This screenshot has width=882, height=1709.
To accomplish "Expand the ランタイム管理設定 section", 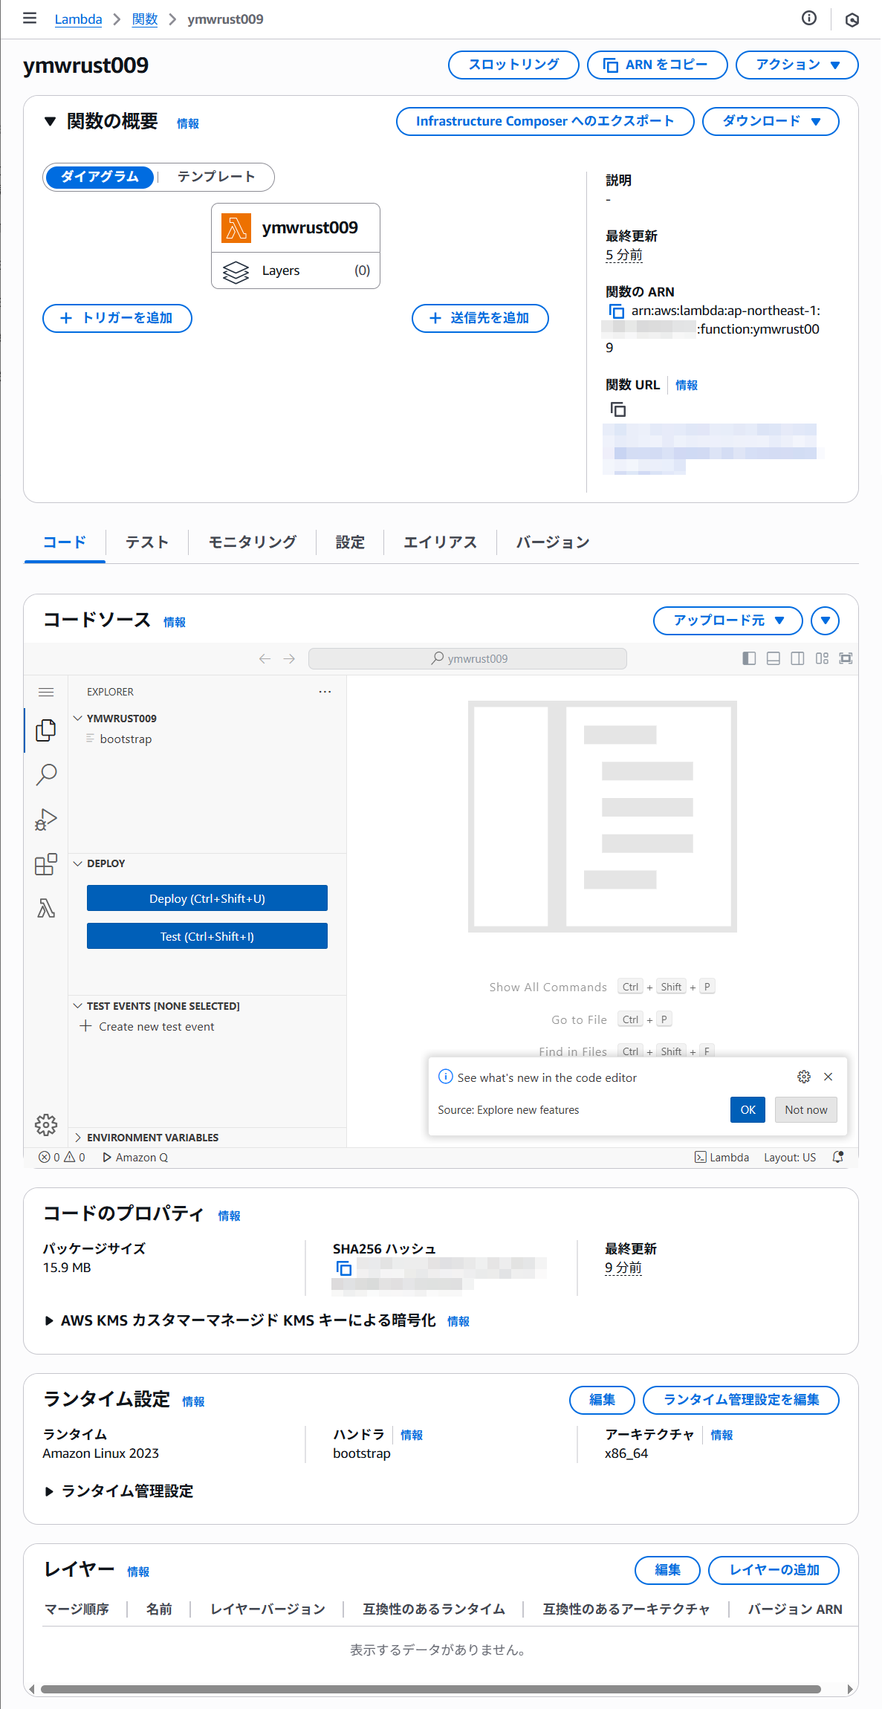I will click(126, 1491).
